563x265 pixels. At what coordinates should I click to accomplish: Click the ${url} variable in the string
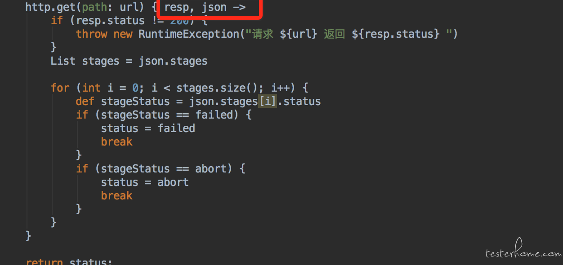[299, 34]
